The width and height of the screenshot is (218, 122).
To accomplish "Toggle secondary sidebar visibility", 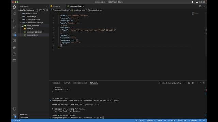I will pos(201,2).
